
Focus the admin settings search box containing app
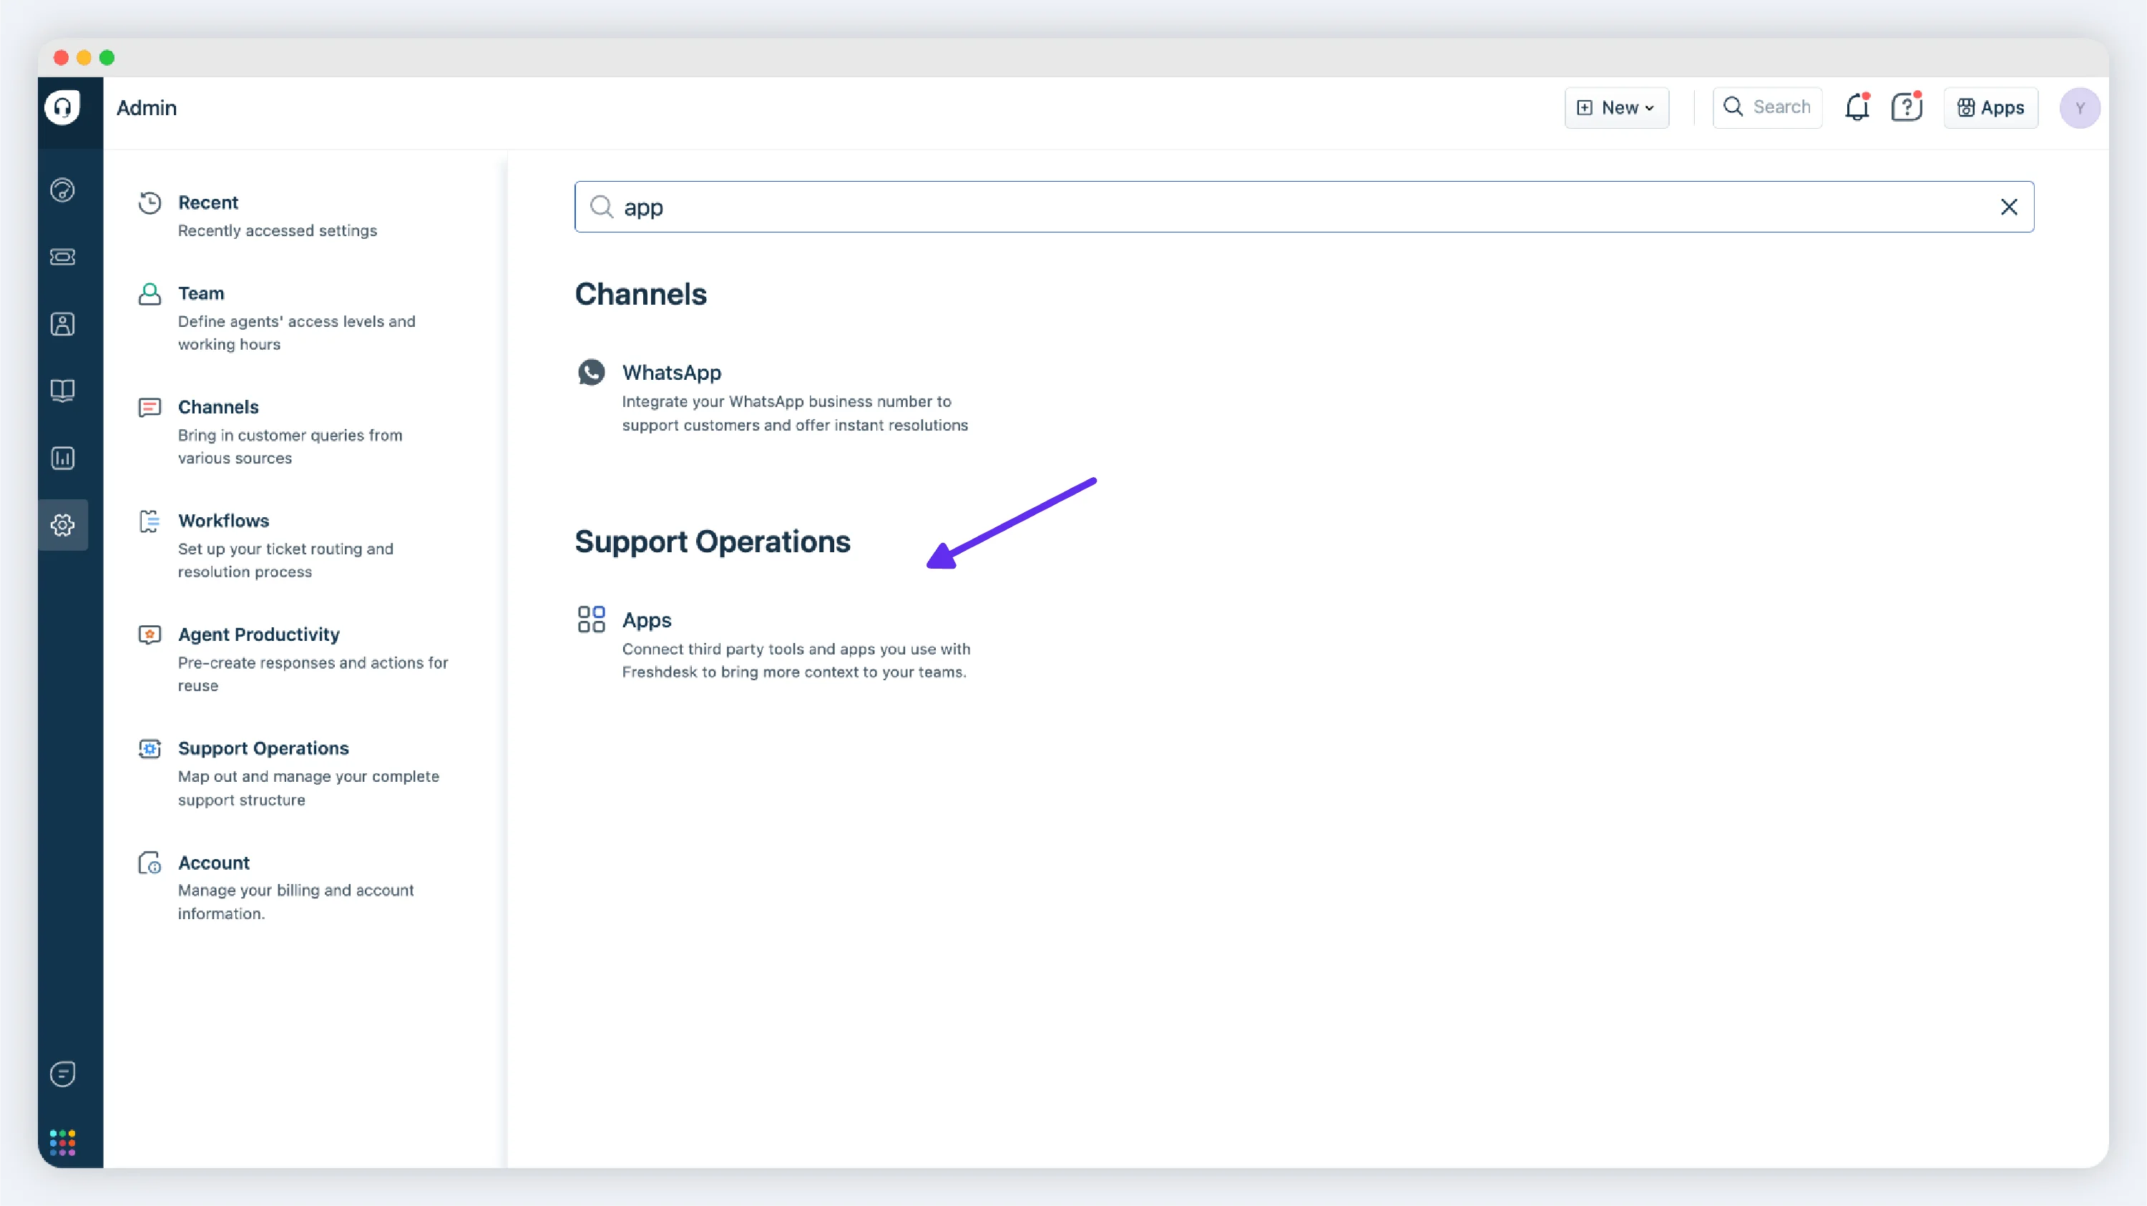click(x=1304, y=207)
